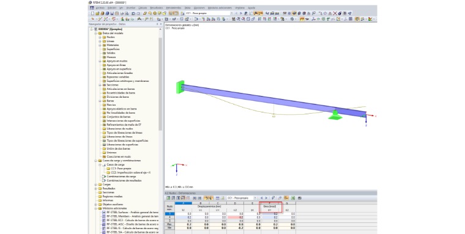This screenshot has height=234, width=465.
Task: Select Superficies in the navigator tree
Action: [113, 49]
